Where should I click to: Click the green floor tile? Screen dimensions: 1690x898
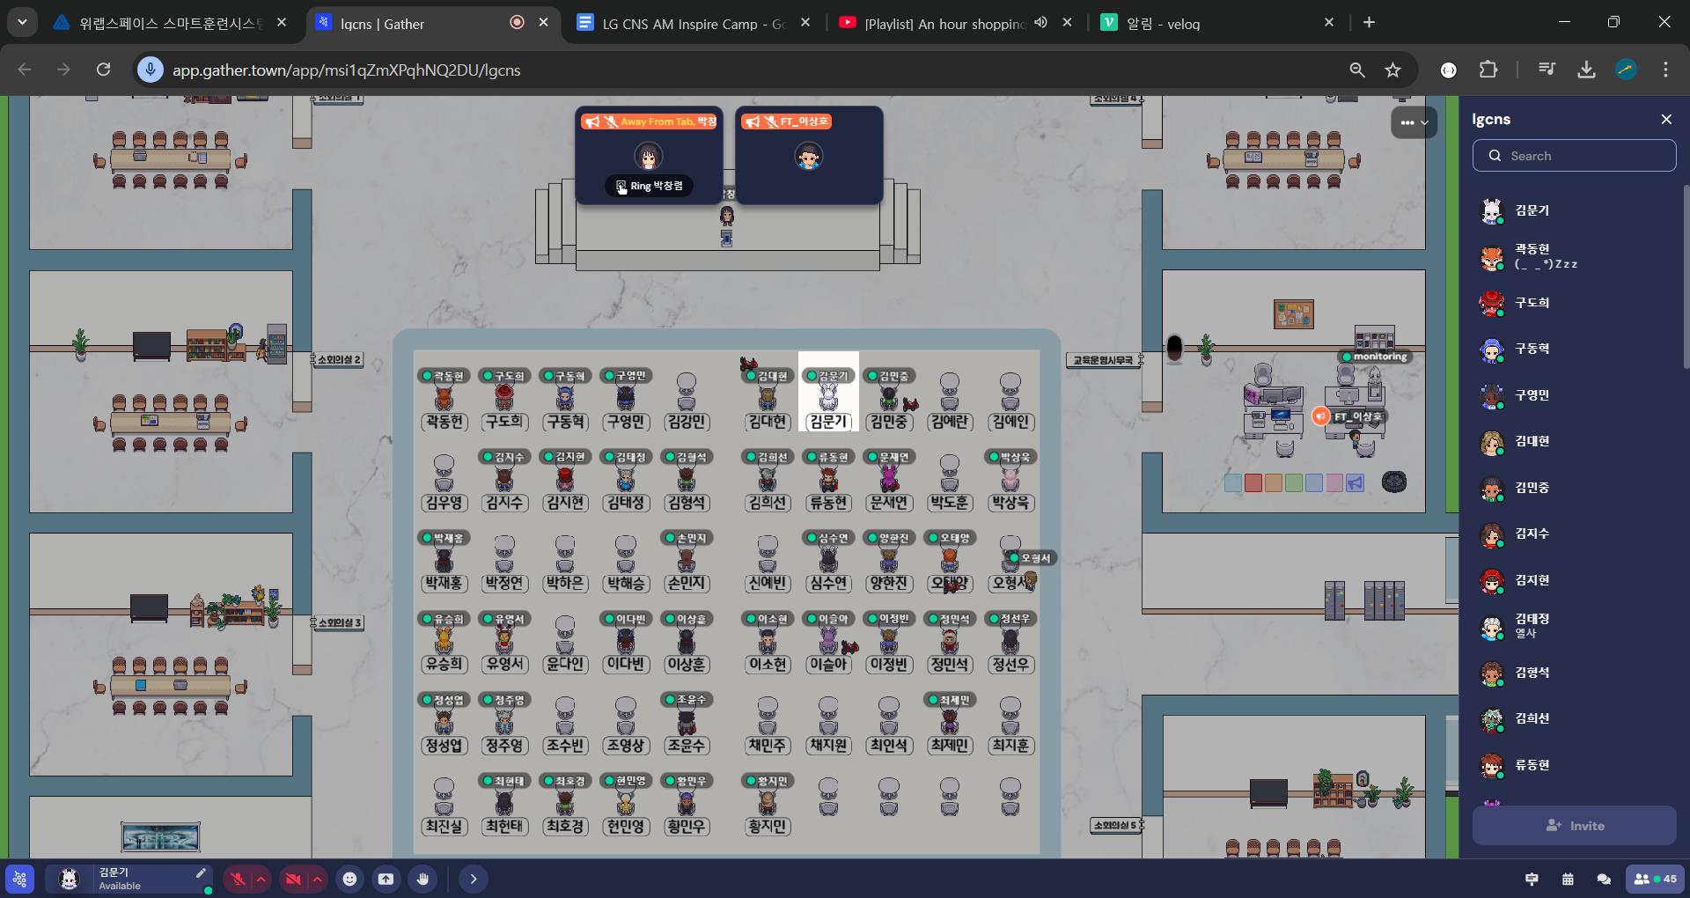tap(1294, 482)
